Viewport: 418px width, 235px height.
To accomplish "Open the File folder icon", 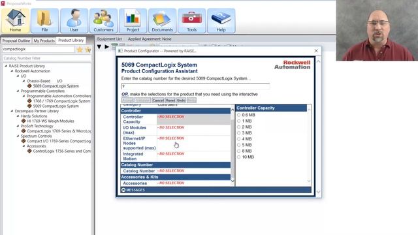I will pyautogui.click(x=44, y=20).
